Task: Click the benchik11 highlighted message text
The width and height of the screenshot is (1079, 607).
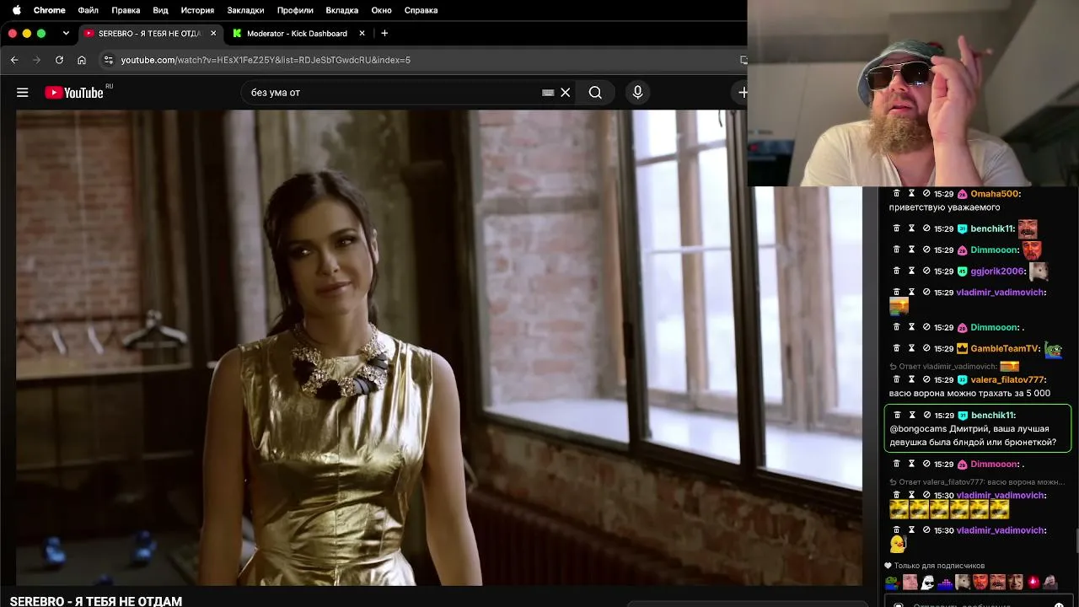Action: (x=973, y=435)
